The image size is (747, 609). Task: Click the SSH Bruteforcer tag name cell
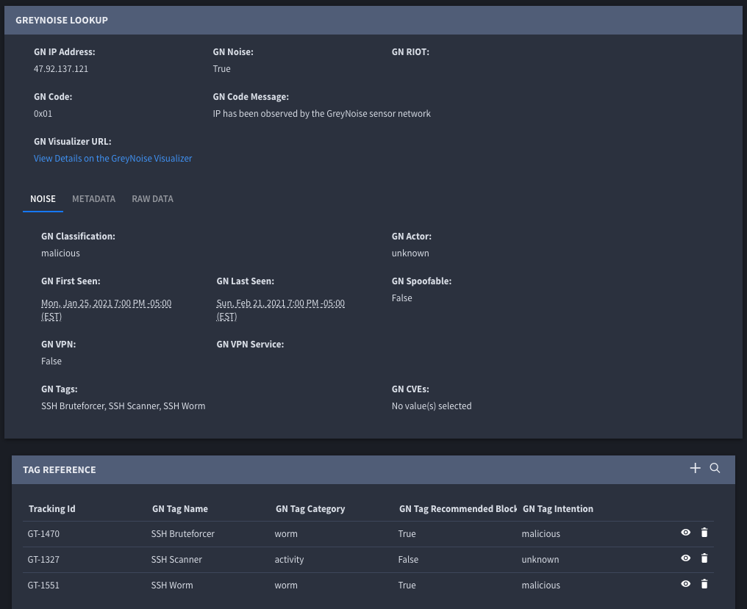[x=183, y=534]
